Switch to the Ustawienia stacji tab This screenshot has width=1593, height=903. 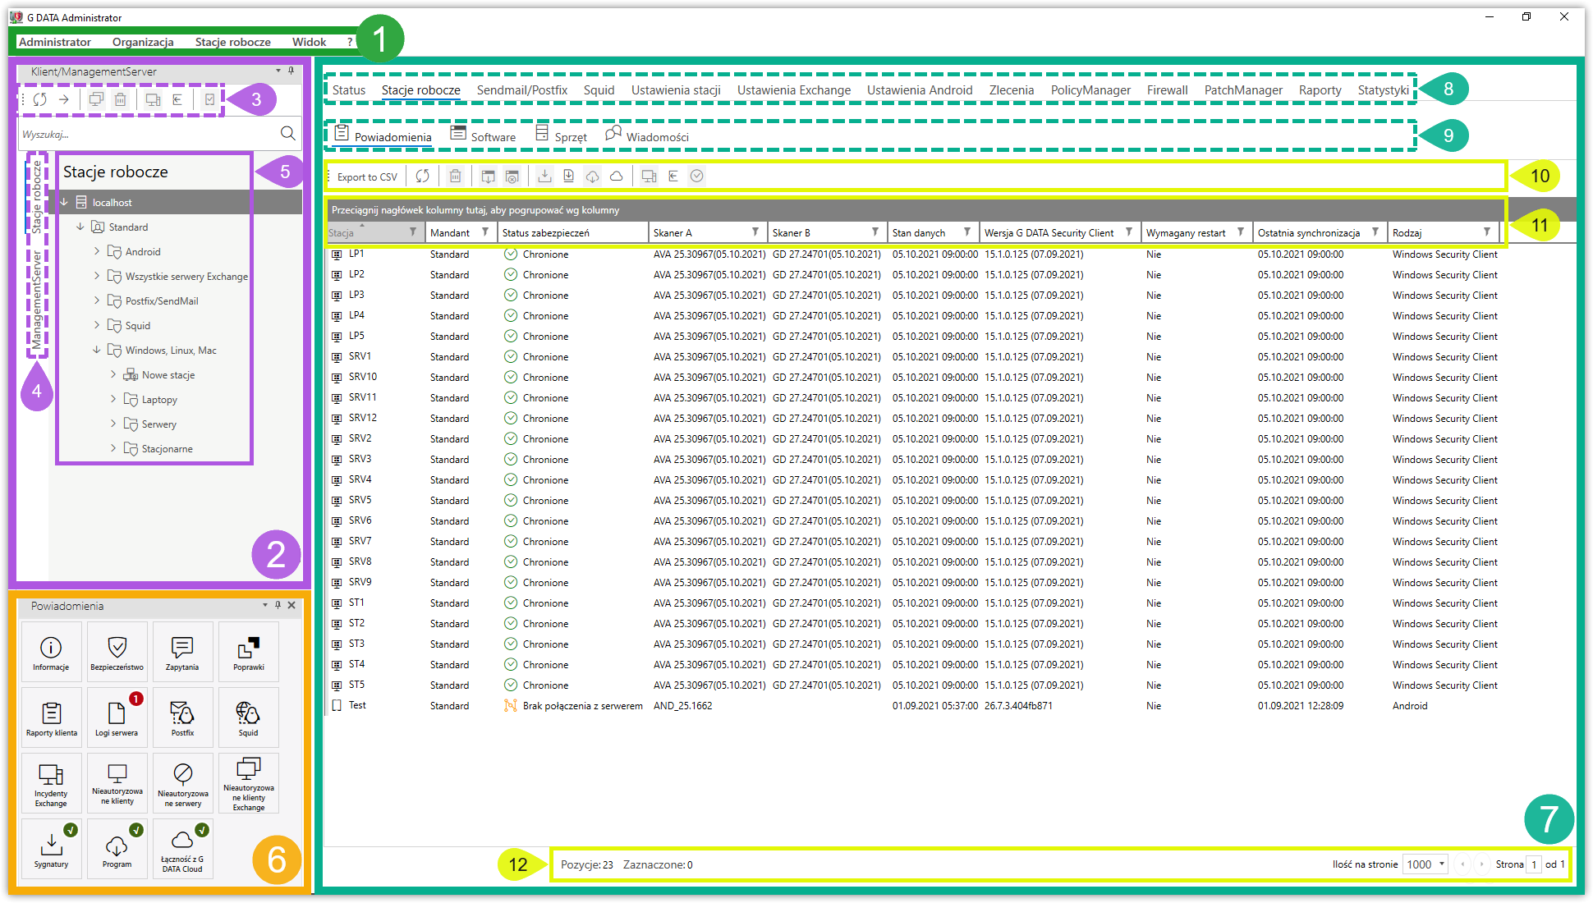[676, 90]
